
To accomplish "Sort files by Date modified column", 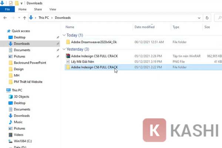I will pos(144,27).
